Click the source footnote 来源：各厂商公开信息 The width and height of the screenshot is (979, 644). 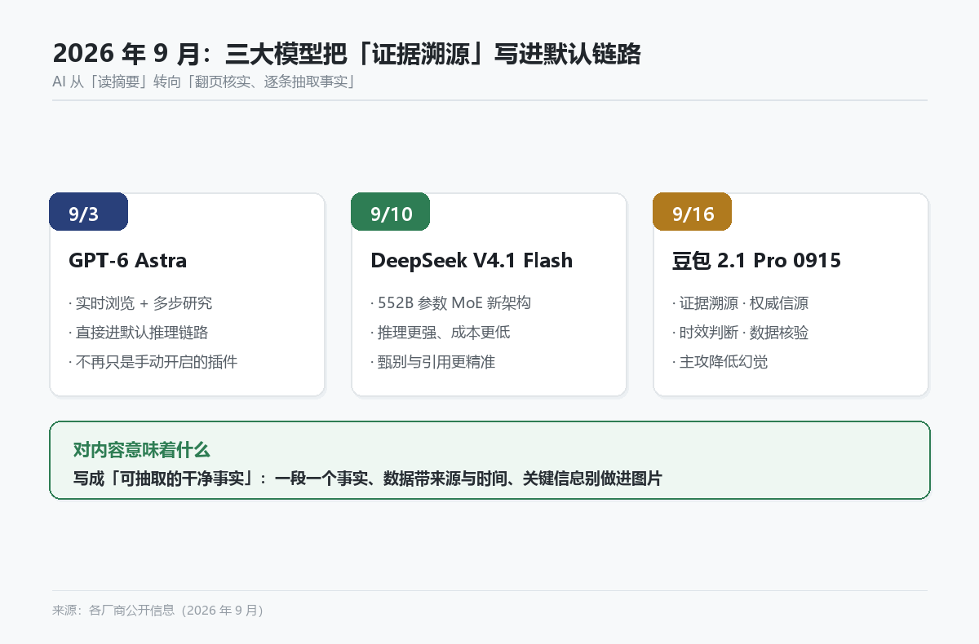point(158,610)
